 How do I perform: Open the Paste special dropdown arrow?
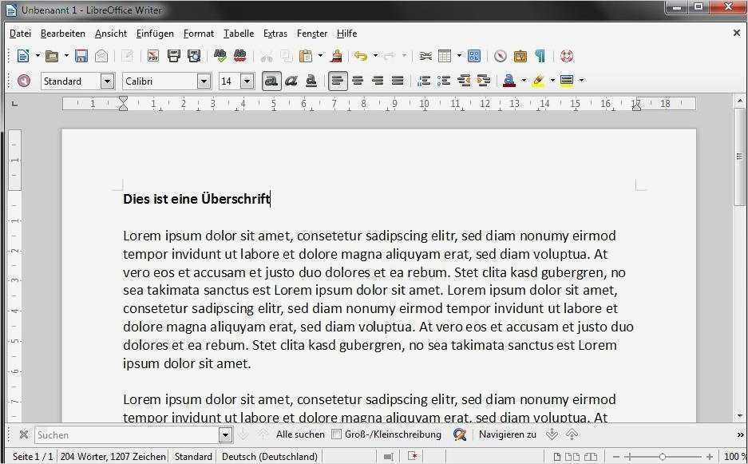(320, 56)
